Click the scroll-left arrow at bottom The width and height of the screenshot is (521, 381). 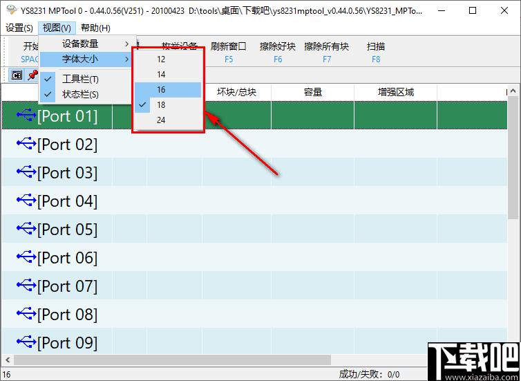8,360
